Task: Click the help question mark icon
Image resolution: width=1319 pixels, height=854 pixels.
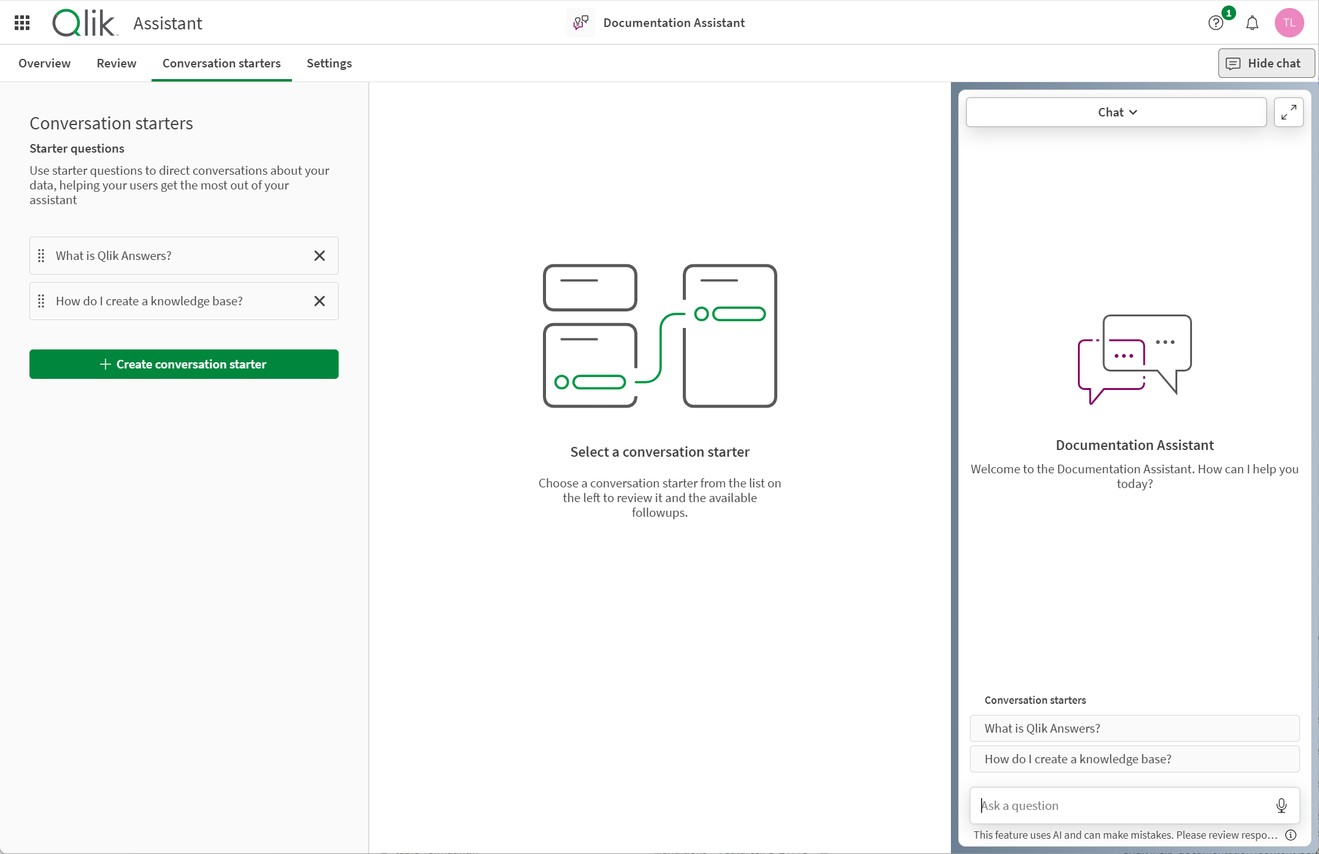Action: (x=1215, y=23)
